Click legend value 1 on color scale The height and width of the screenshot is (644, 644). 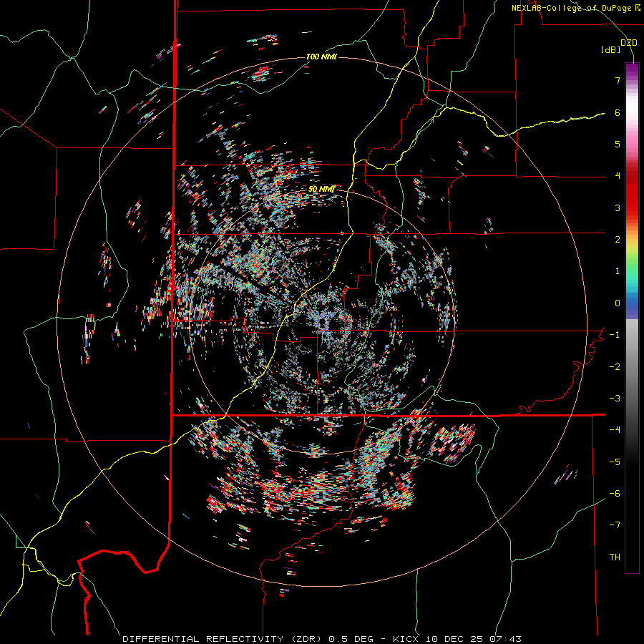click(618, 271)
